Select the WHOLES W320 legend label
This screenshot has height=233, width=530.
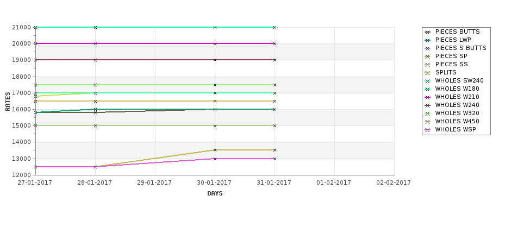[457, 113]
